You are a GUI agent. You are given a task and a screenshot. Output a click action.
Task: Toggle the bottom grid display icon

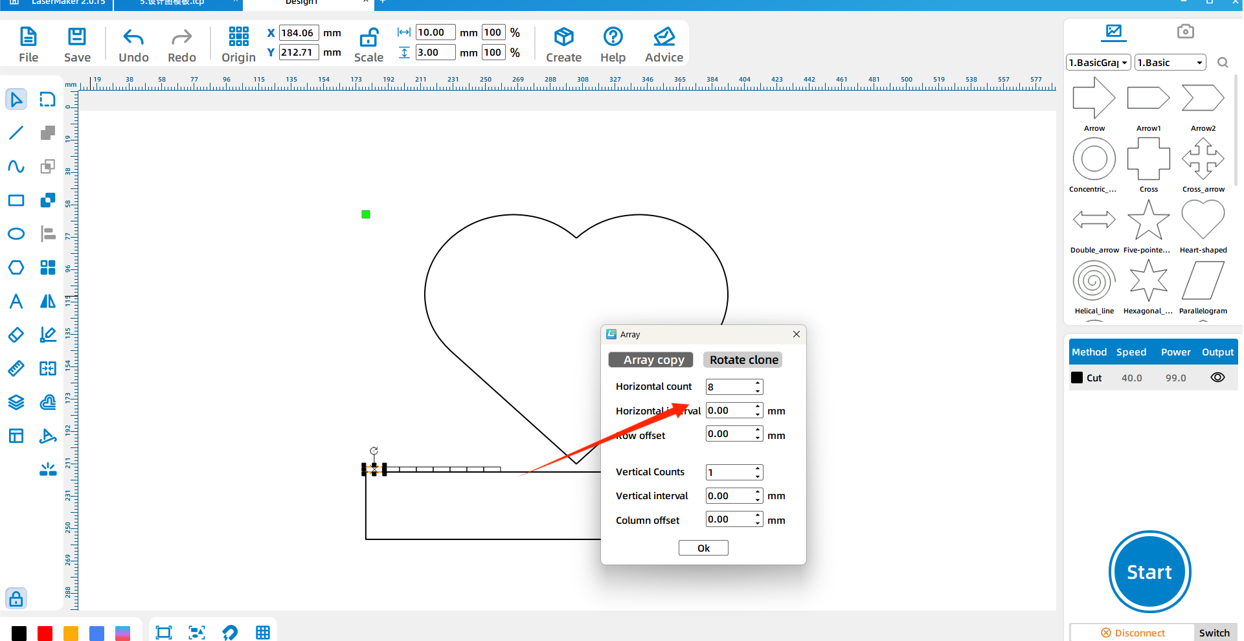(x=262, y=633)
